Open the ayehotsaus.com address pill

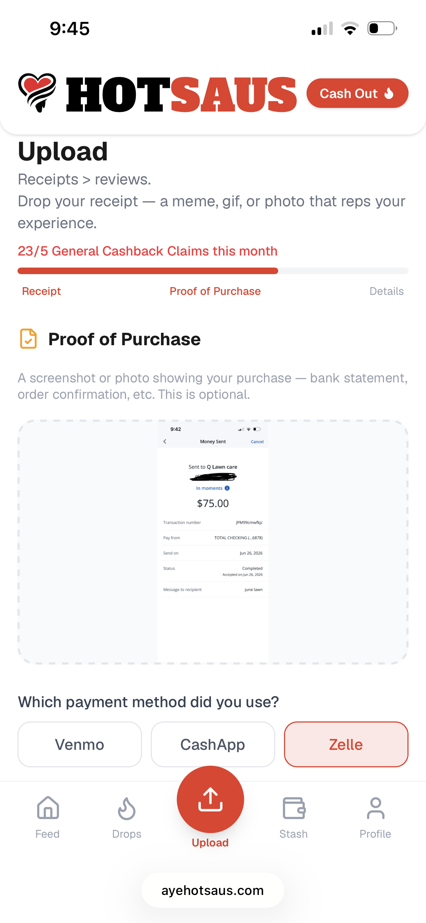pos(213,890)
